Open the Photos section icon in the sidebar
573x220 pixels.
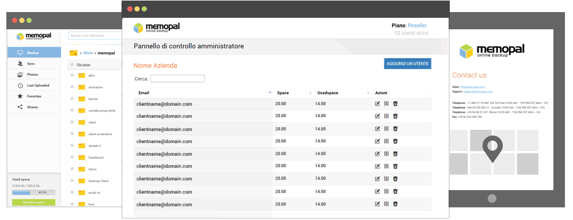pyautogui.click(x=20, y=75)
